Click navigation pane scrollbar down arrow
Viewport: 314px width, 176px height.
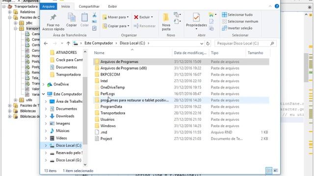tap(85, 165)
